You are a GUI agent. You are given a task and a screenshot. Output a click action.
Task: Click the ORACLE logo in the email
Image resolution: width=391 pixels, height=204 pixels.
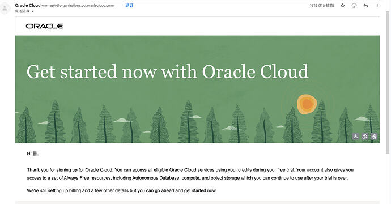(44, 26)
